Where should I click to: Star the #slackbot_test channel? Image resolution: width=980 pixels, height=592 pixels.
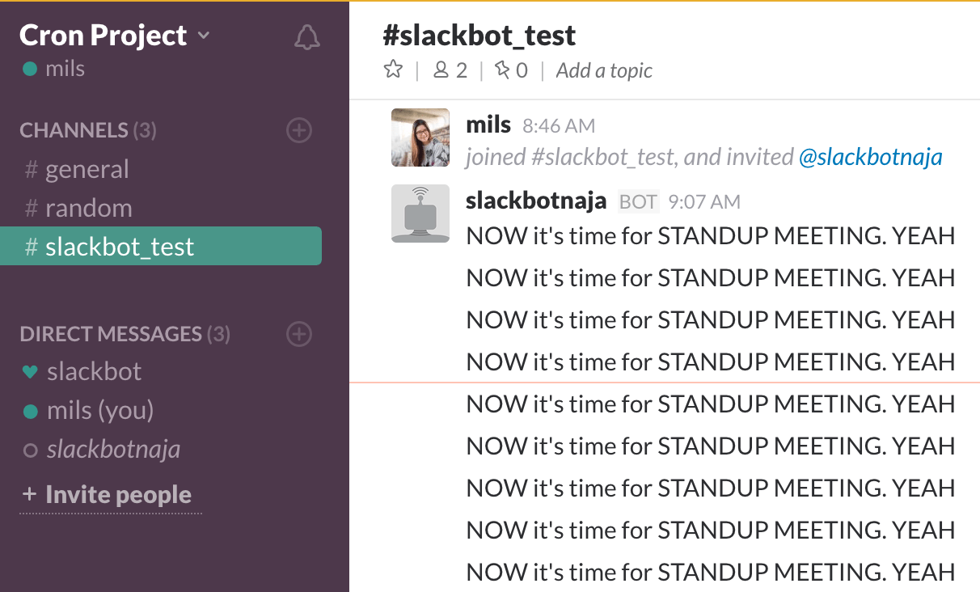coord(393,70)
